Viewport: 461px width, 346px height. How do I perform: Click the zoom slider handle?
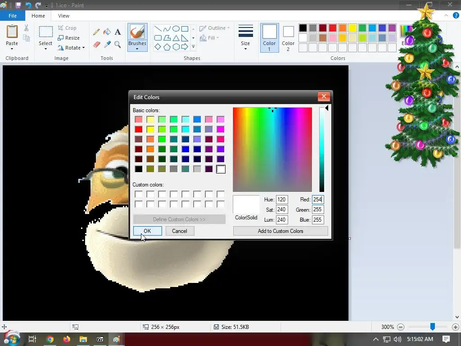[433, 327]
